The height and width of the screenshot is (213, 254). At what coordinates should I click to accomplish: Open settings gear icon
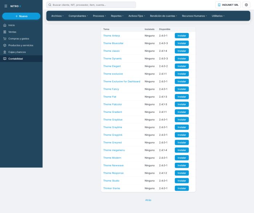(x=246, y=5)
